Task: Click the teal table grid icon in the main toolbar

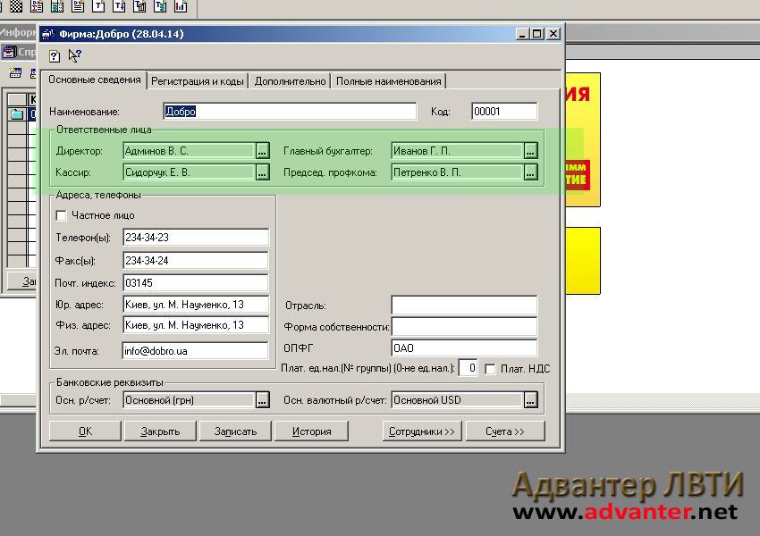Action: (57, 6)
